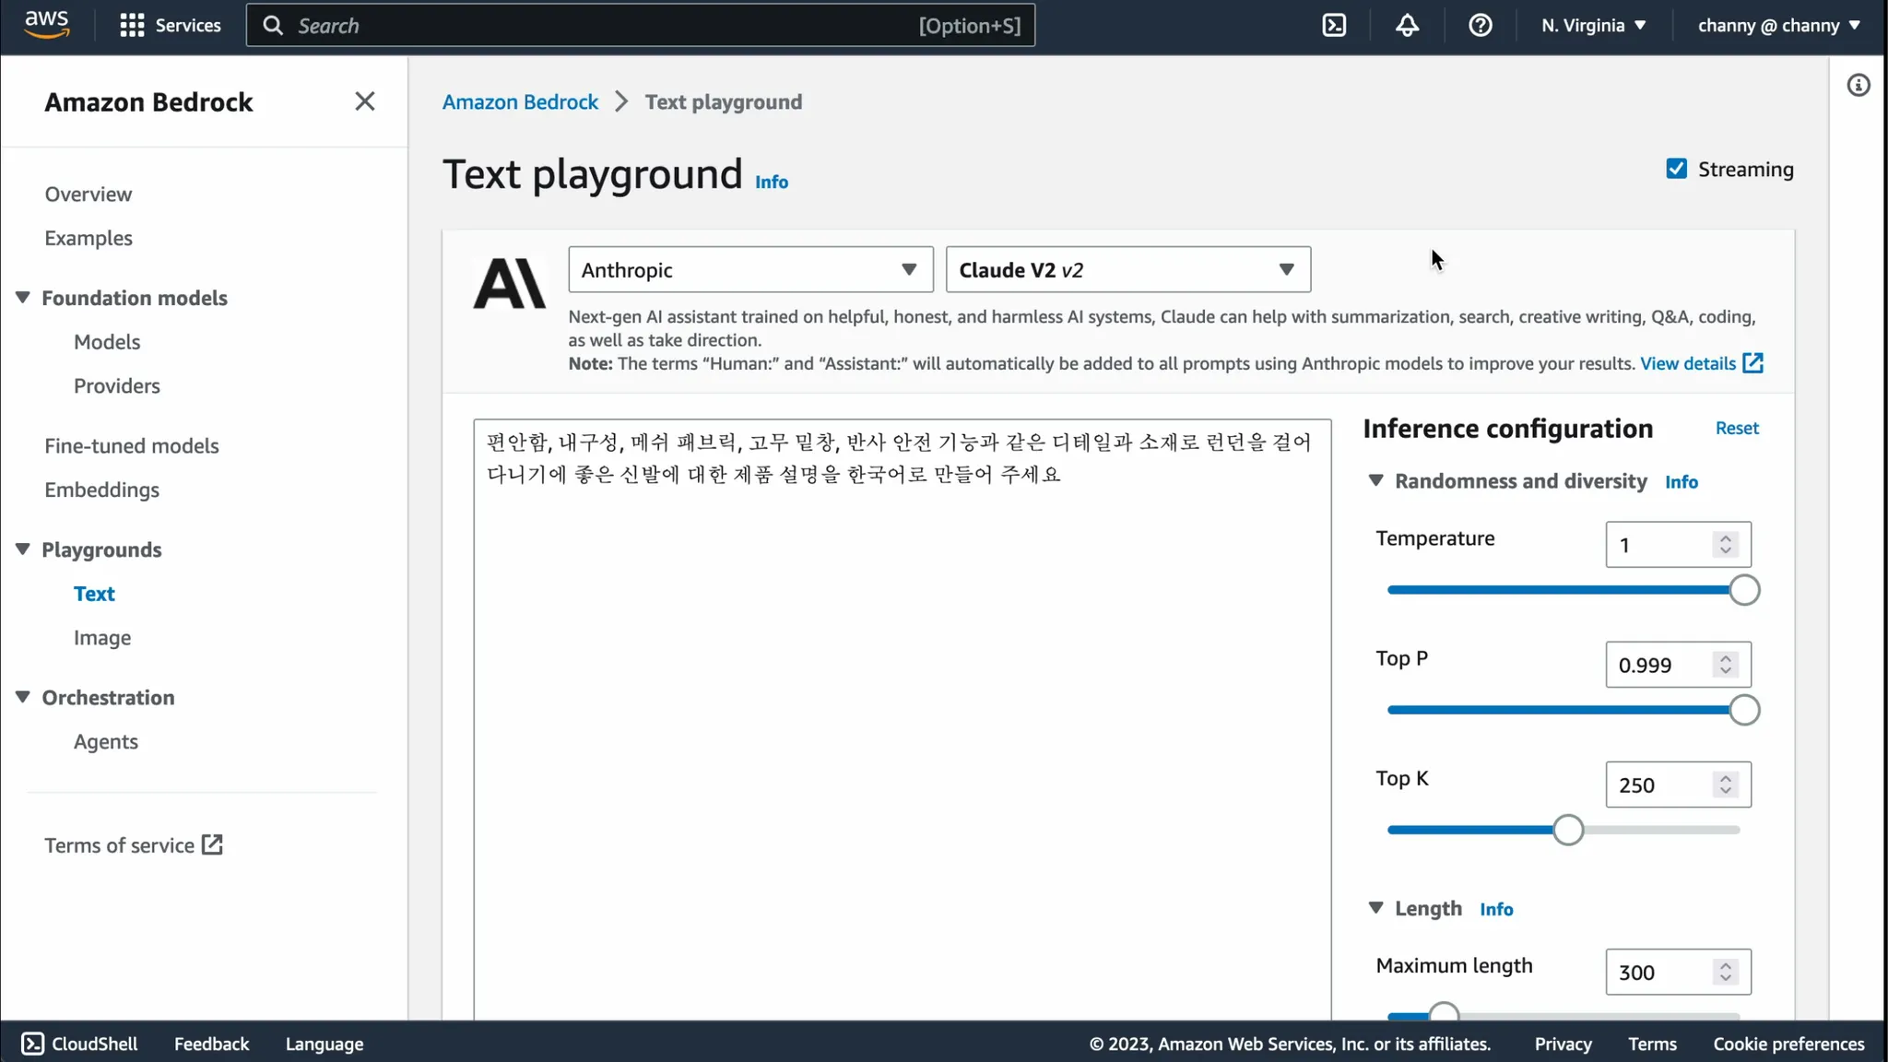The width and height of the screenshot is (1888, 1062).
Task: Click the Top K slider handle
Action: [x=1567, y=830]
